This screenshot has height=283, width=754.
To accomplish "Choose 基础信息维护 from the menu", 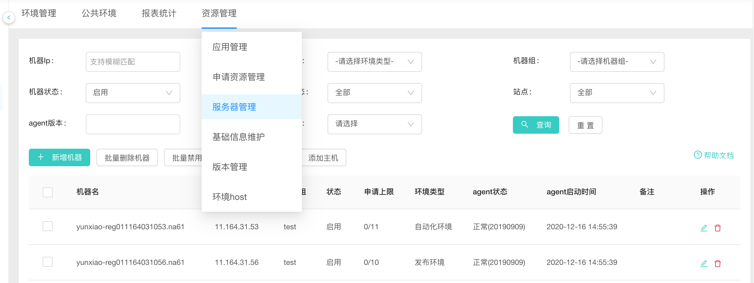I will coord(252,137).
